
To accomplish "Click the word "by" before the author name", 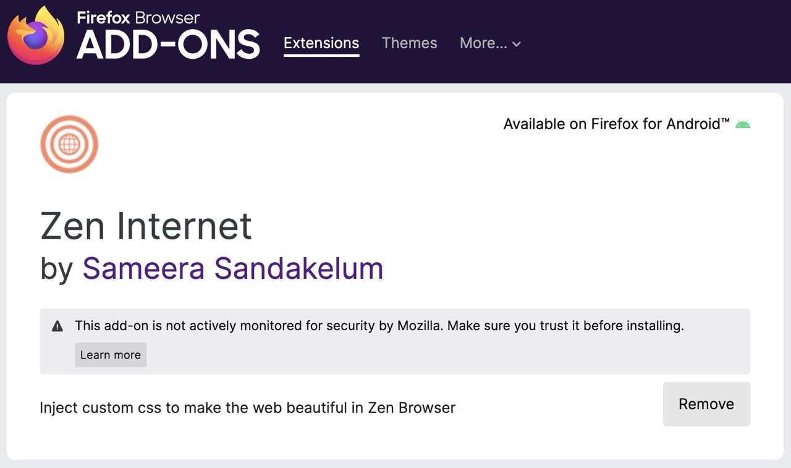I will 56,270.
